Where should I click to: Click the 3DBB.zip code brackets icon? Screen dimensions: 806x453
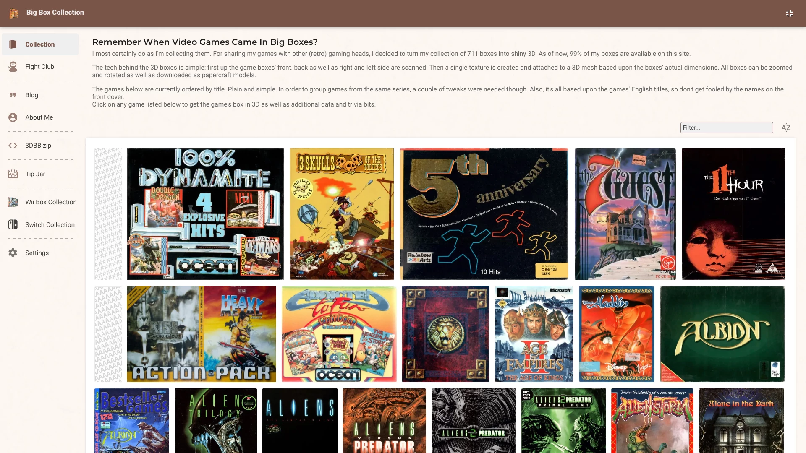tap(13, 146)
